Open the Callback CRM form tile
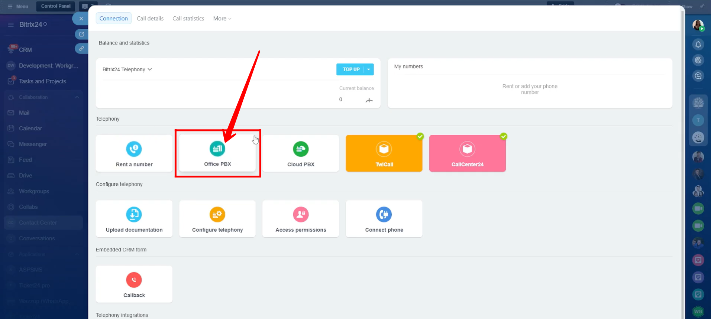The image size is (711, 319). tap(134, 284)
